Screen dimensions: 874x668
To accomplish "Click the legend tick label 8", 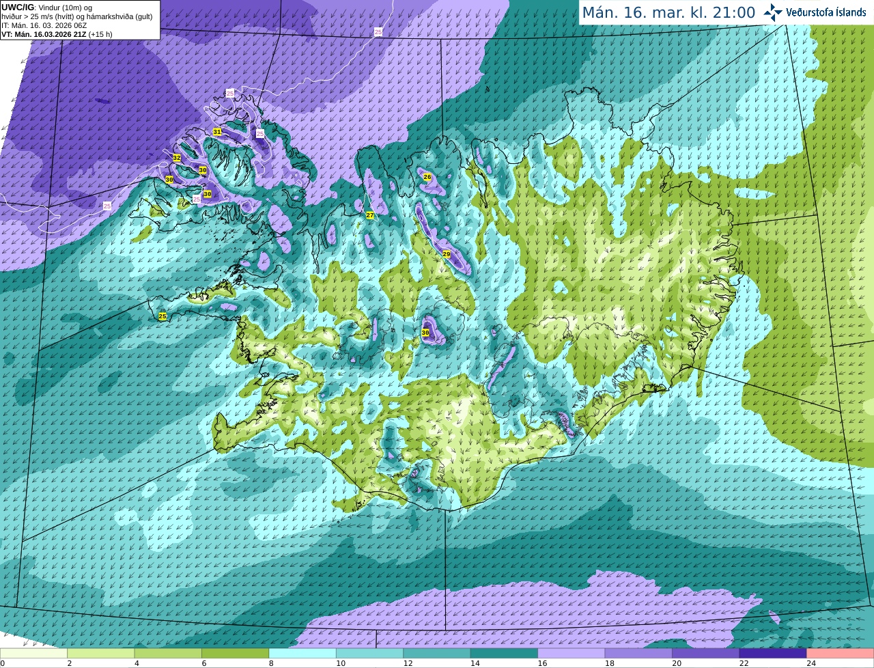I will (x=271, y=663).
